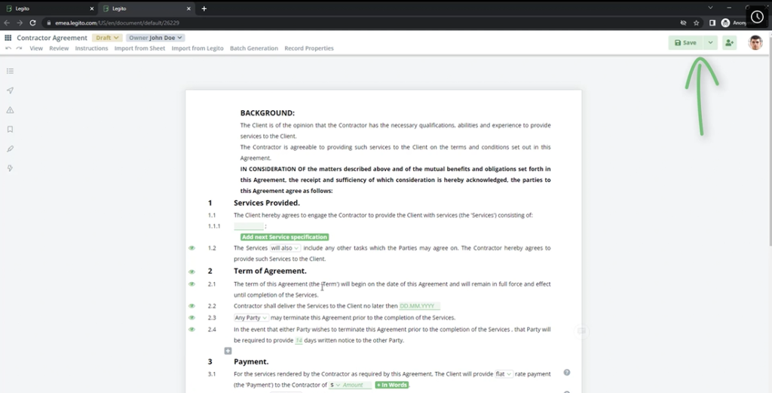Toggle eye visibility for Term of Agreement heading

192,272
